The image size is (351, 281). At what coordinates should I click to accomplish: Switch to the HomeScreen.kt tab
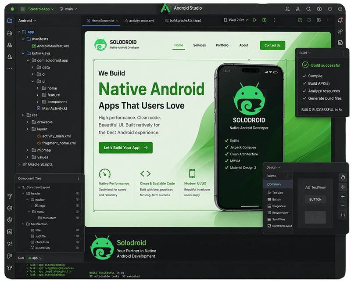click(101, 21)
